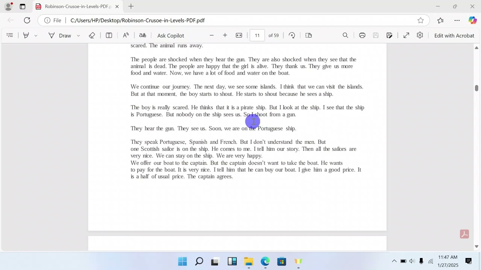
Task: Click the vertical scrollbar thumb
Action: point(476,88)
